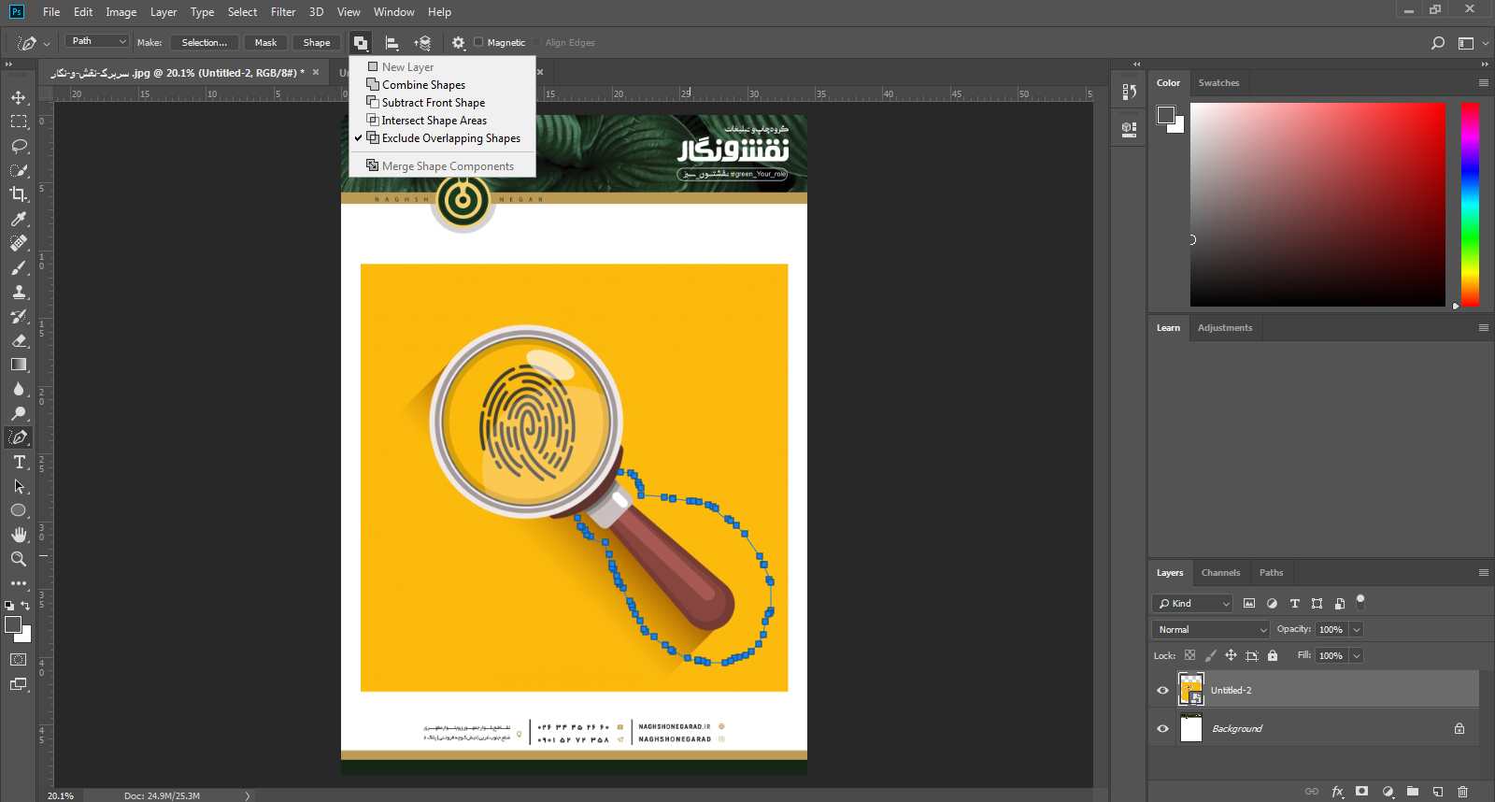This screenshot has width=1495, height=802.
Task: Create a new group folder
Action: pos(1413,791)
